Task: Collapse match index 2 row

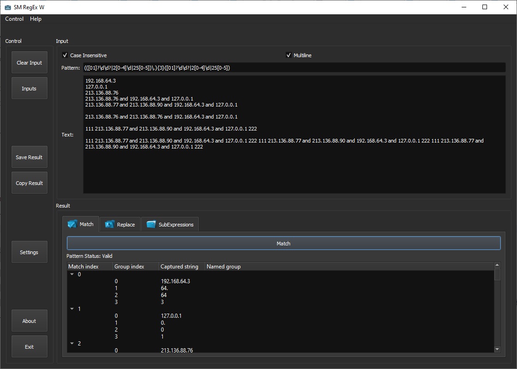Action: tap(72, 343)
